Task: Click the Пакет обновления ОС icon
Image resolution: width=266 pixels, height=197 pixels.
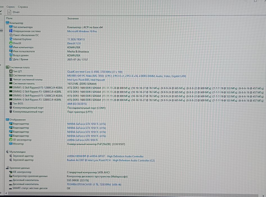Action: pos(11,35)
